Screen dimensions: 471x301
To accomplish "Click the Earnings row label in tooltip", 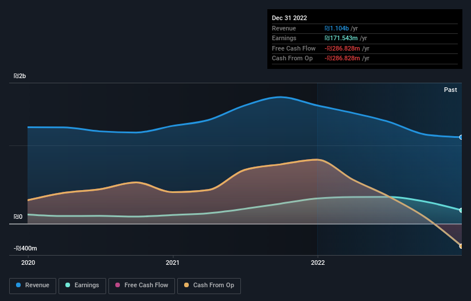I will (x=284, y=38).
